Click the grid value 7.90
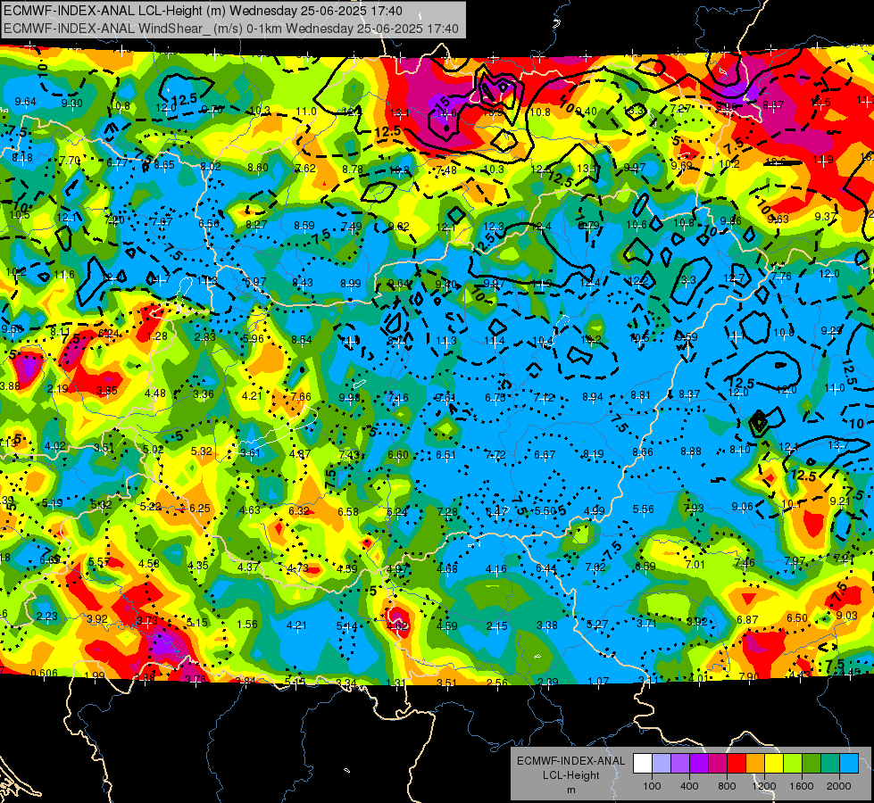Image resolution: width=874 pixels, height=803 pixels. click(x=749, y=677)
